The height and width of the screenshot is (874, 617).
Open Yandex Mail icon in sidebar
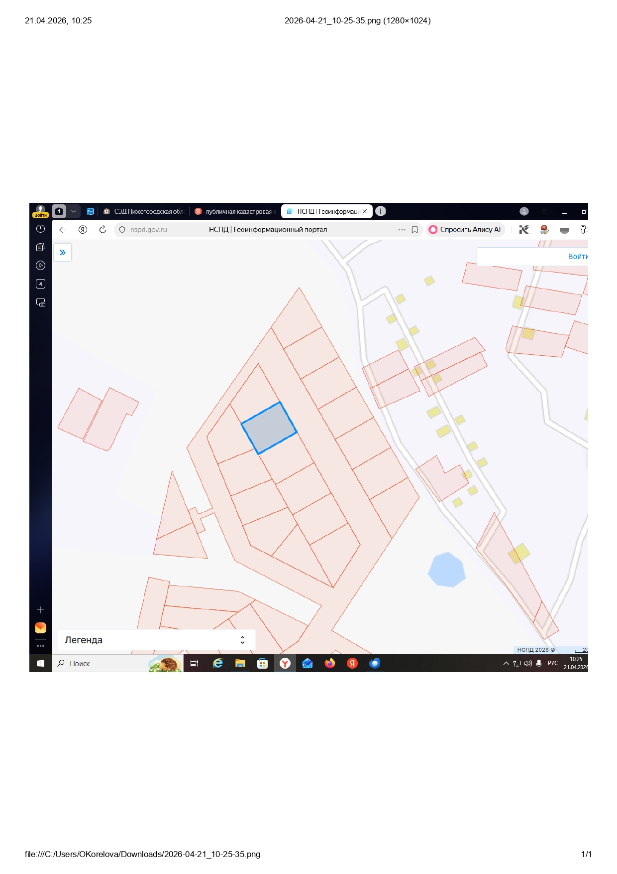tap(41, 628)
